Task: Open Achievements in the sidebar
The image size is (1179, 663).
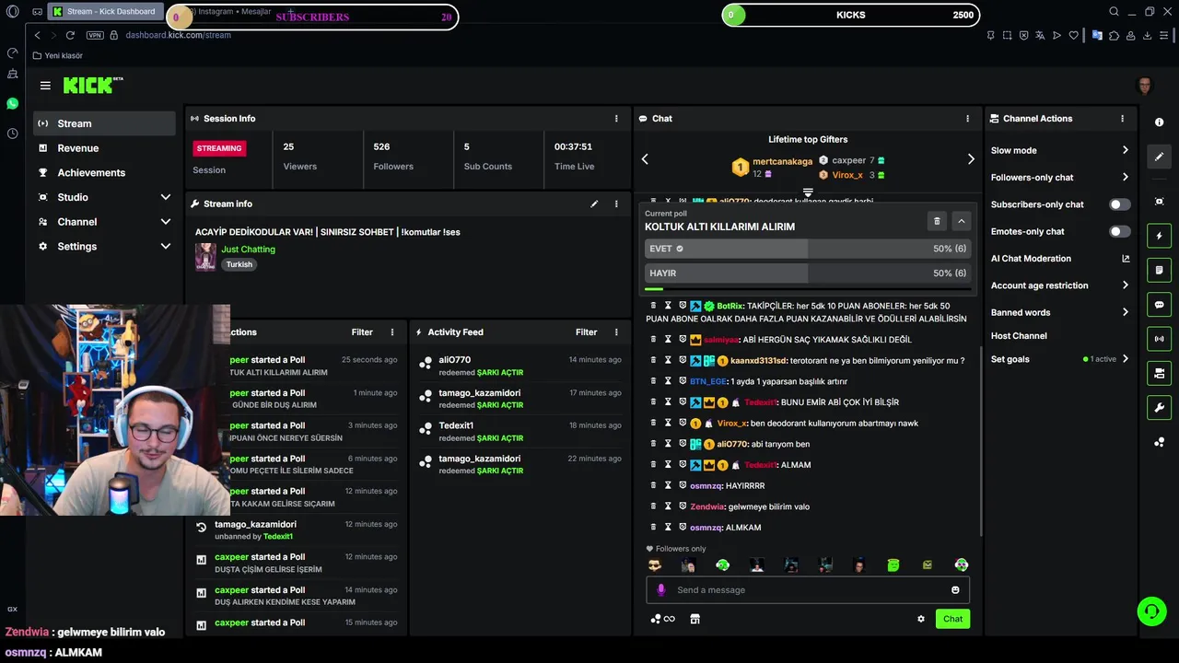Action: (x=103, y=173)
